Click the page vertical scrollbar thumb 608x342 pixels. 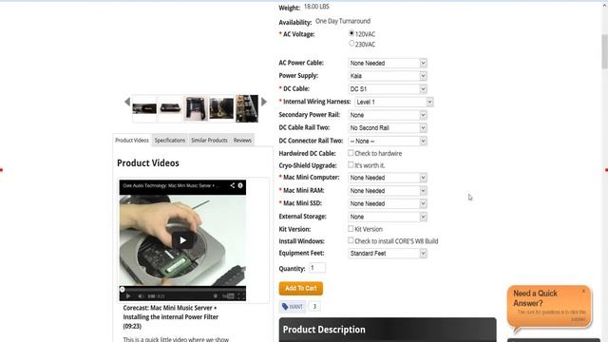tap(604, 51)
